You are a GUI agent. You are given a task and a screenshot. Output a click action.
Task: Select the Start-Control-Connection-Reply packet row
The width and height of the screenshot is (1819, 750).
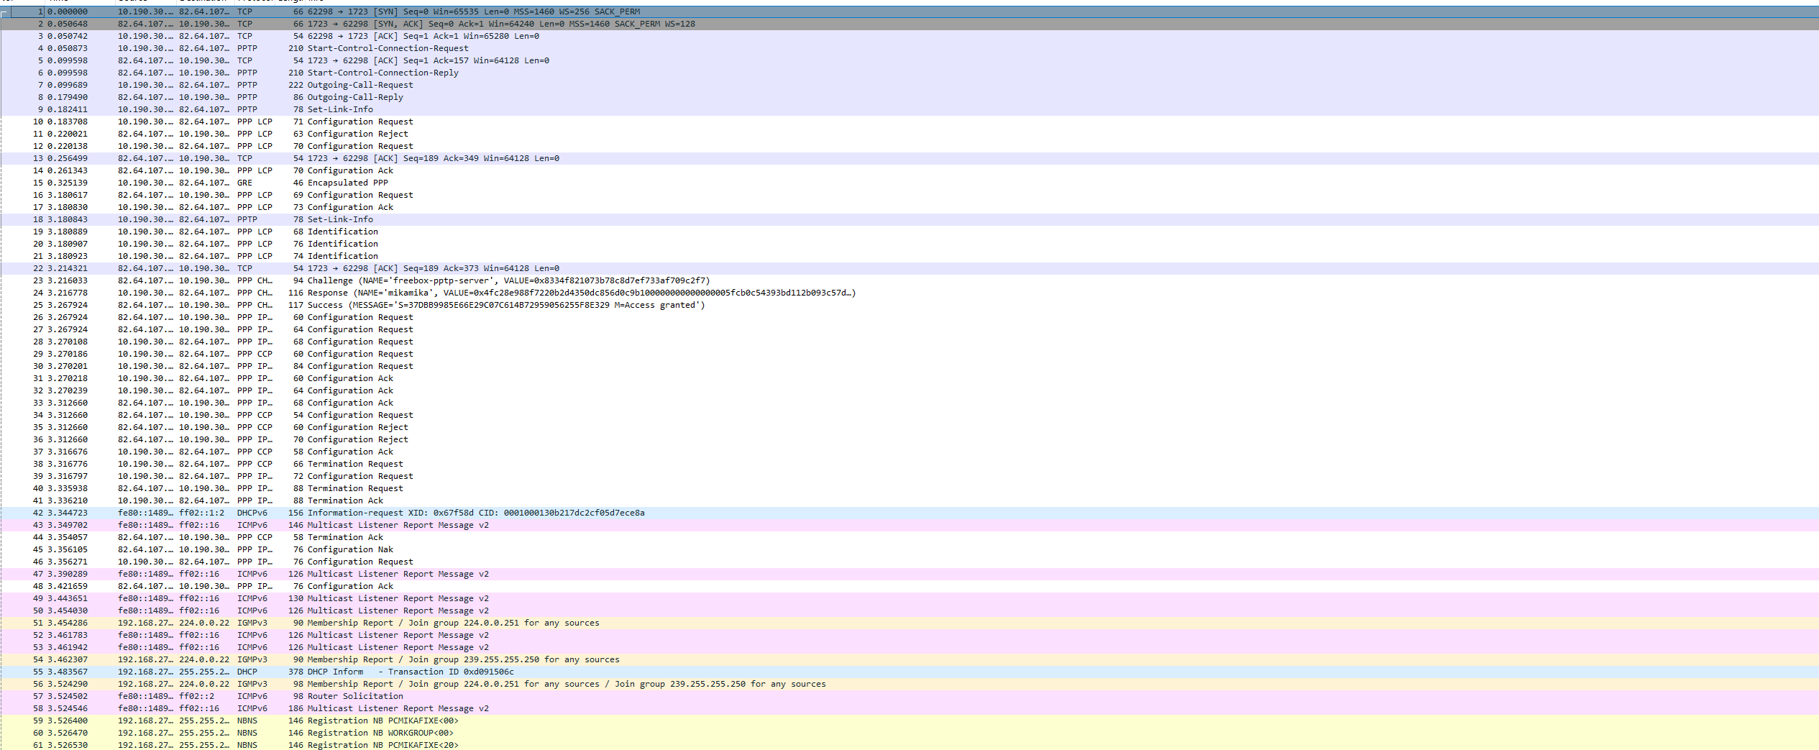tap(382, 73)
